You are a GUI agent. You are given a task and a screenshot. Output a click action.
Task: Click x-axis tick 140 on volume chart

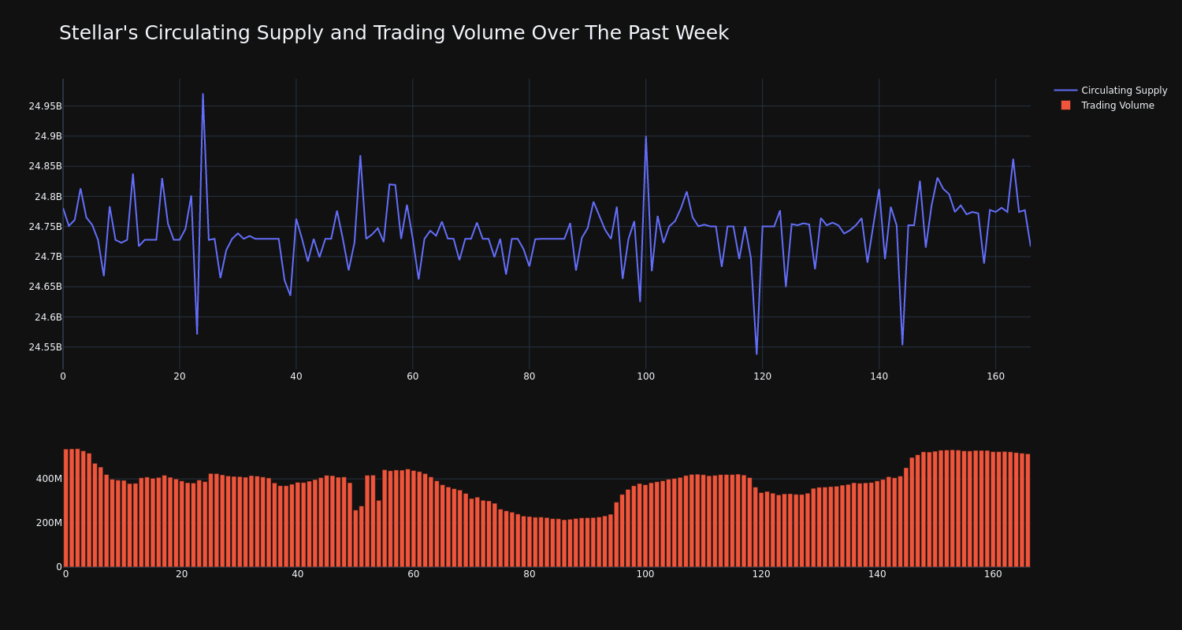[877, 574]
